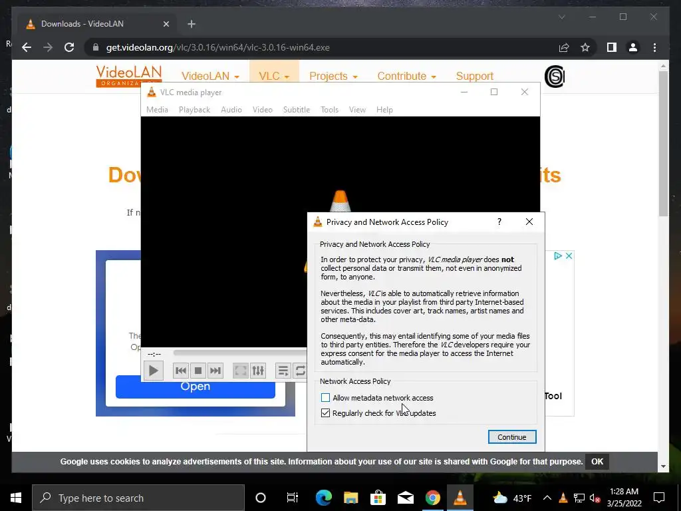Open the Media menu in VLC
This screenshot has height=511, width=681.
(x=157, y=110)
